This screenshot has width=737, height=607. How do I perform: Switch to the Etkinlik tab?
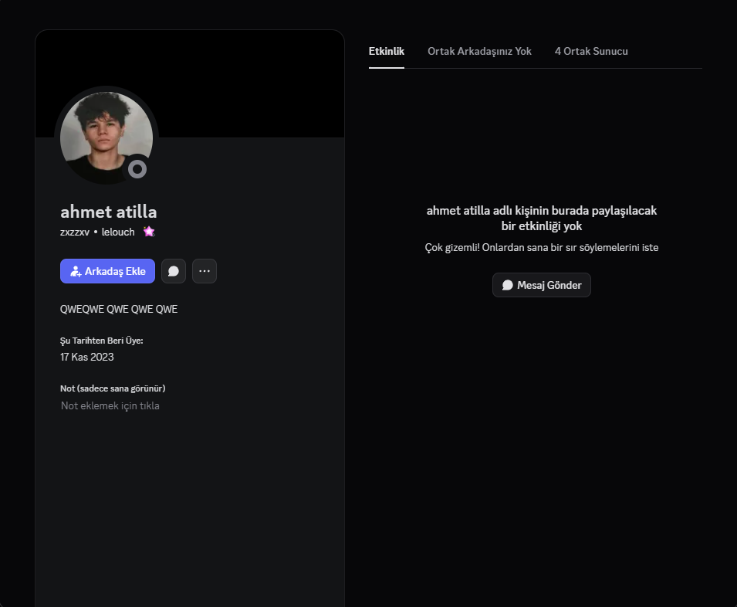(387, 51)
